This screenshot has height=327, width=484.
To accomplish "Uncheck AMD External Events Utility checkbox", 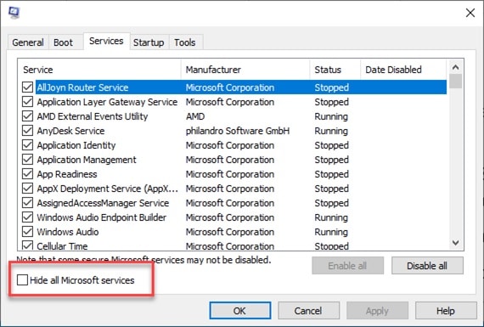I will click(27, 116).
